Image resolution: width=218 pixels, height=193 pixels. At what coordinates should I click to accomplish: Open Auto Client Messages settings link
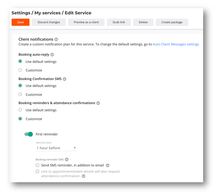[176, 44]
